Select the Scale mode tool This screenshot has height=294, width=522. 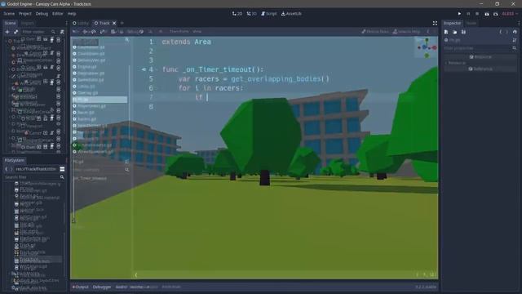tap(102, 31)
